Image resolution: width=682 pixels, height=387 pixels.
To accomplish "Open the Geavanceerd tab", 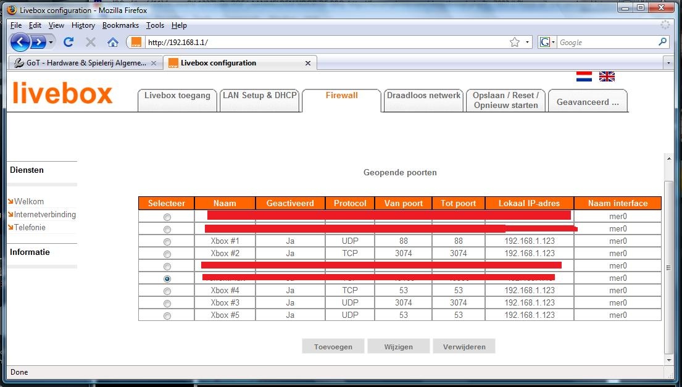I will 588,101.
